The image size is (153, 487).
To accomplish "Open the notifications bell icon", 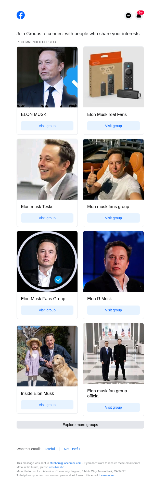I will coord(139,16).
